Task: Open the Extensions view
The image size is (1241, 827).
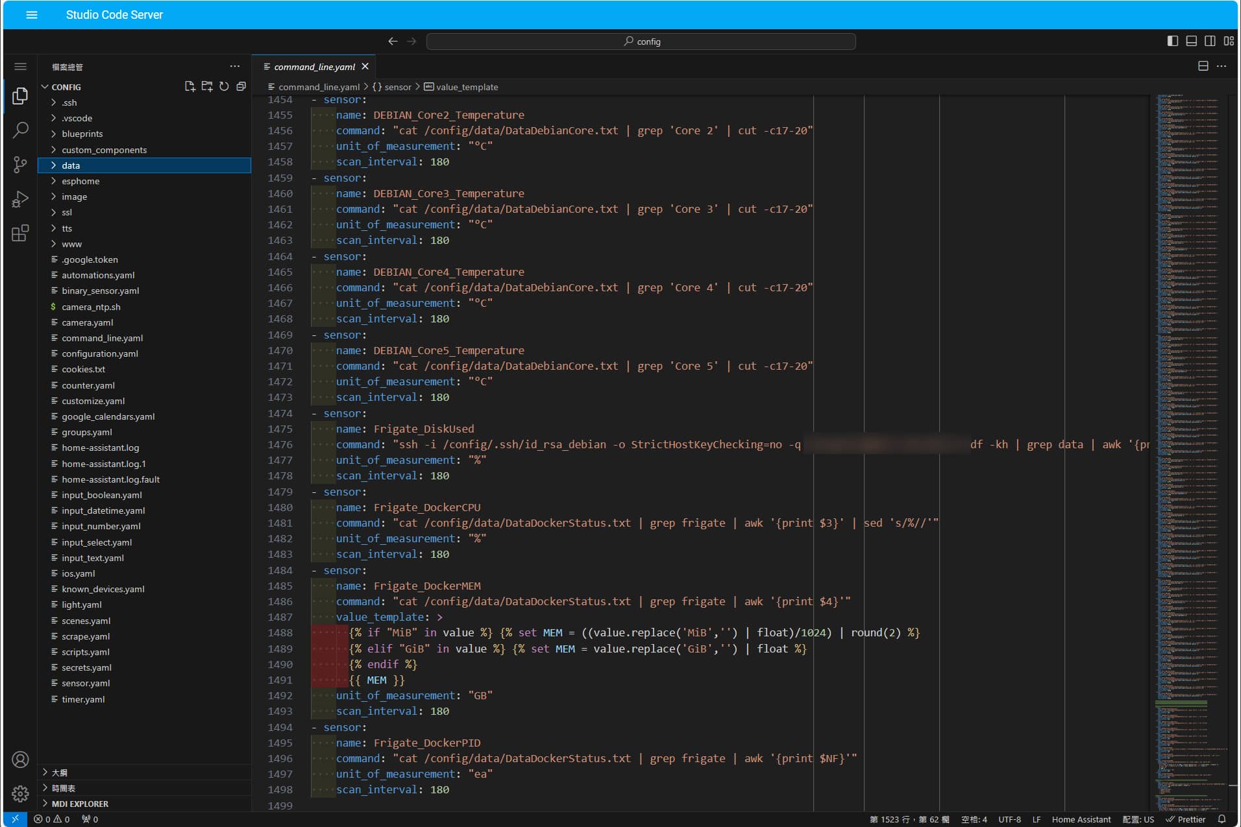Action: point(20,233)
